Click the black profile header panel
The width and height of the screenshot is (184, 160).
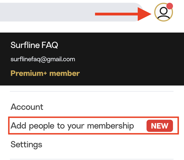(x=92, y=59)
